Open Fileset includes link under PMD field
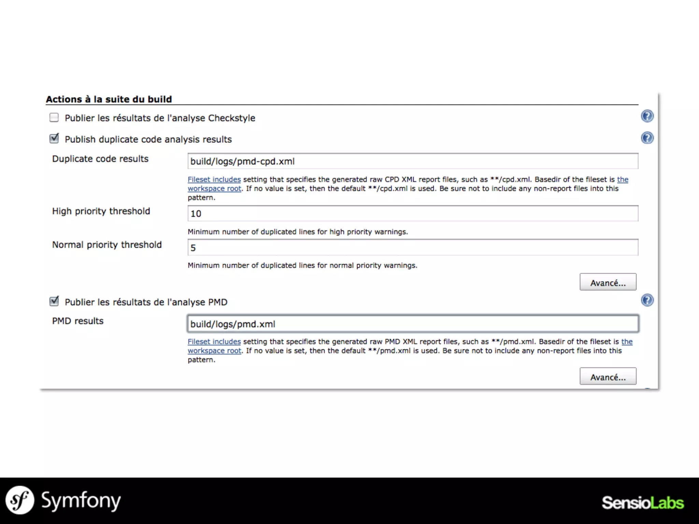The width and height of the screenshot is (699, 524). pyautogui.click(x=214, y=341)
